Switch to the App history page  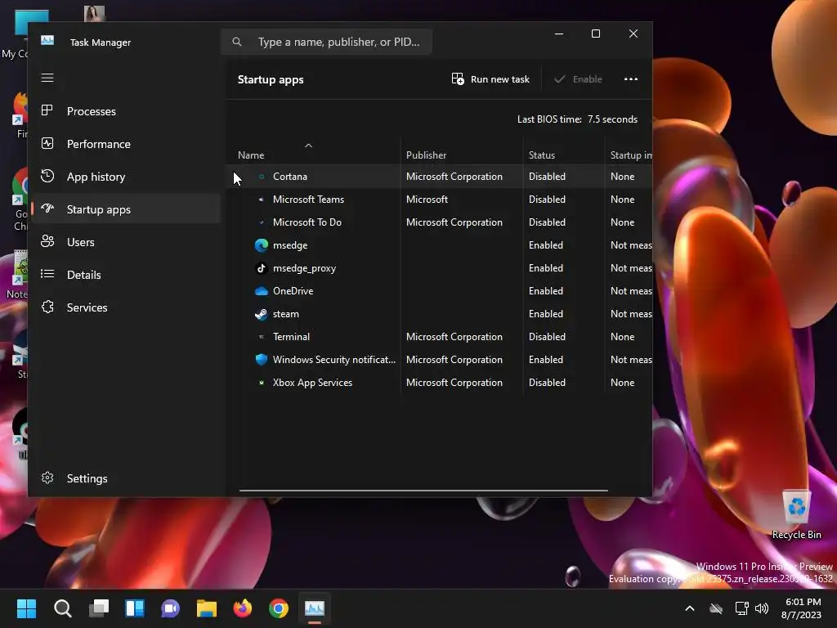127,177
